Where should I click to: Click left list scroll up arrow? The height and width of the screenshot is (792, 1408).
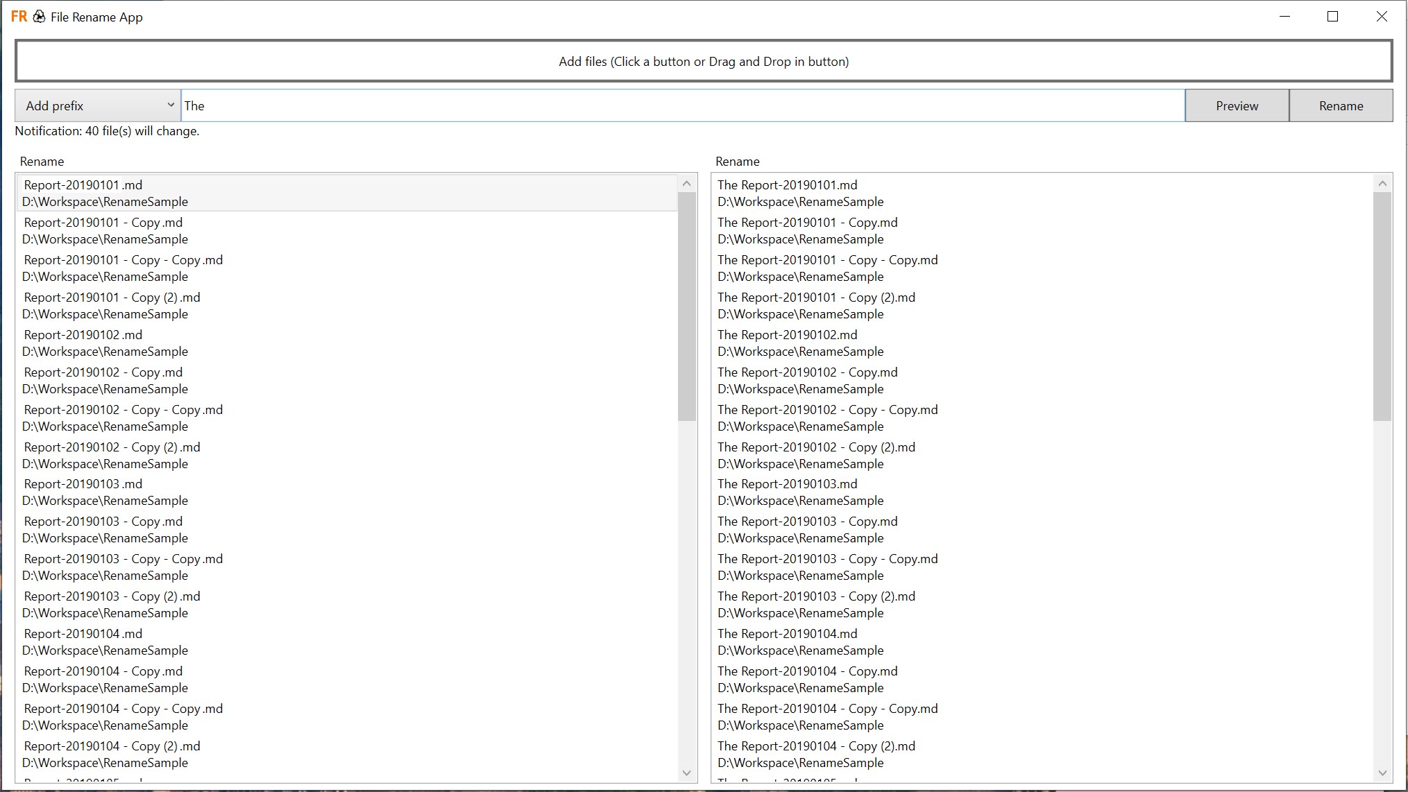click(686, 184)
